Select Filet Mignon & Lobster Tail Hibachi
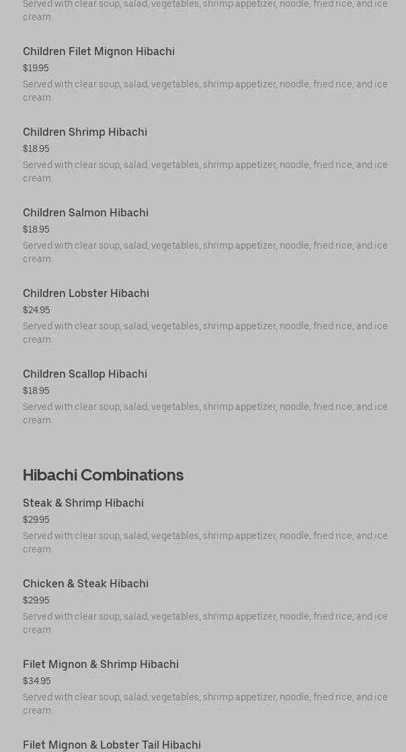 [112, 745]
